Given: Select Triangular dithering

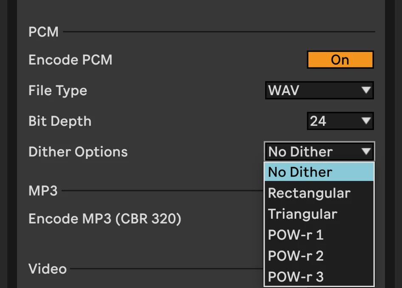Looking at the screenshot, I should click(319, 214).
